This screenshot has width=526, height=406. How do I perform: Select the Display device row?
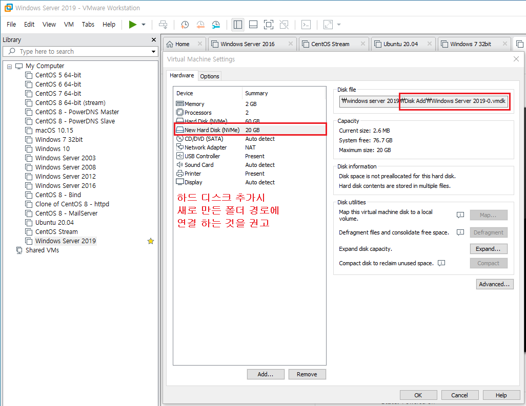[250, 182]
